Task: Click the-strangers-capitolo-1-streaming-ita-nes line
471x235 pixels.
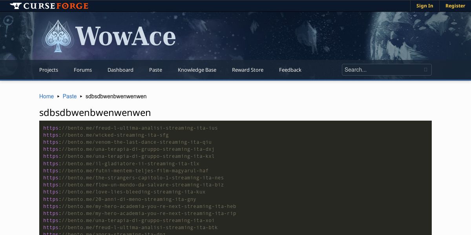Action: 133,178
